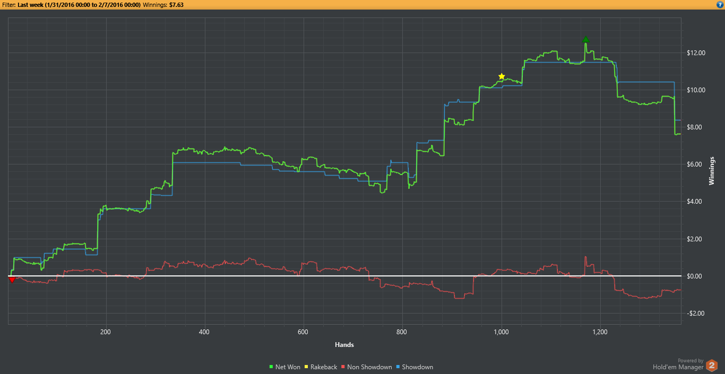Click the Winnings: $7.63 filter text
725x374 pixels.
click(x=163, y=4)
